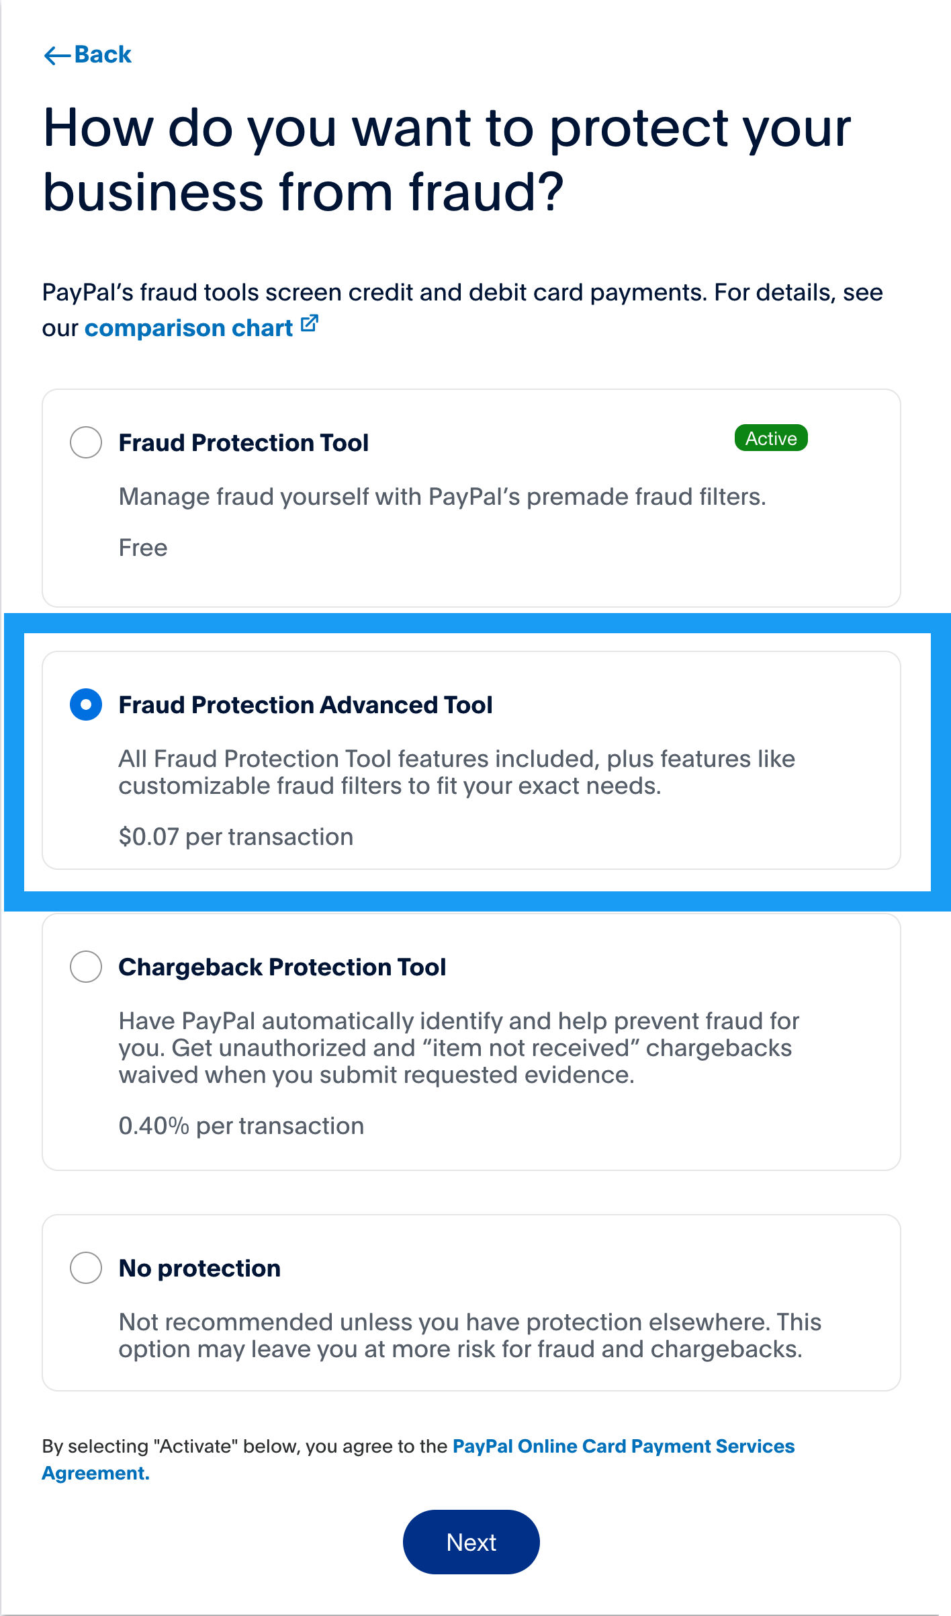Click the Fraud Protection Advanced Tool title
The height and width of the screenshot is (1616, 951).
point(306,705)
